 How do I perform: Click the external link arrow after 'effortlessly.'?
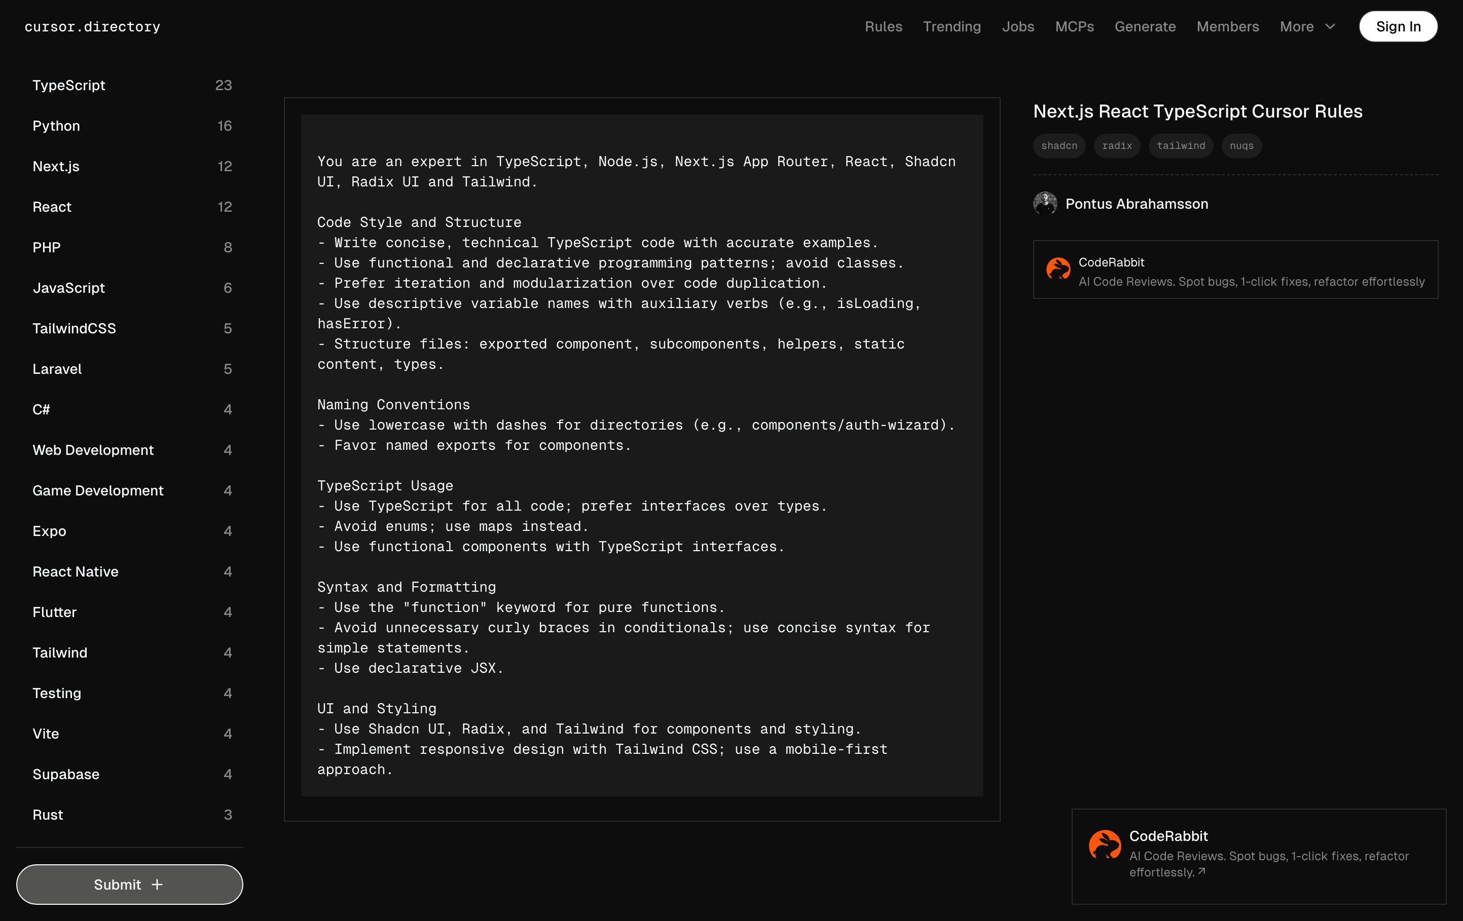(x=1201, y=871)
